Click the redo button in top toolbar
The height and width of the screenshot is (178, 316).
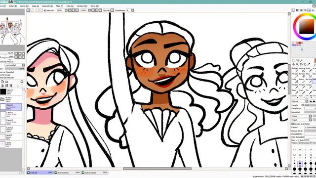[x=33, y=10]
